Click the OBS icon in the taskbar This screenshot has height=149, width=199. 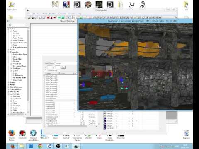58,146
